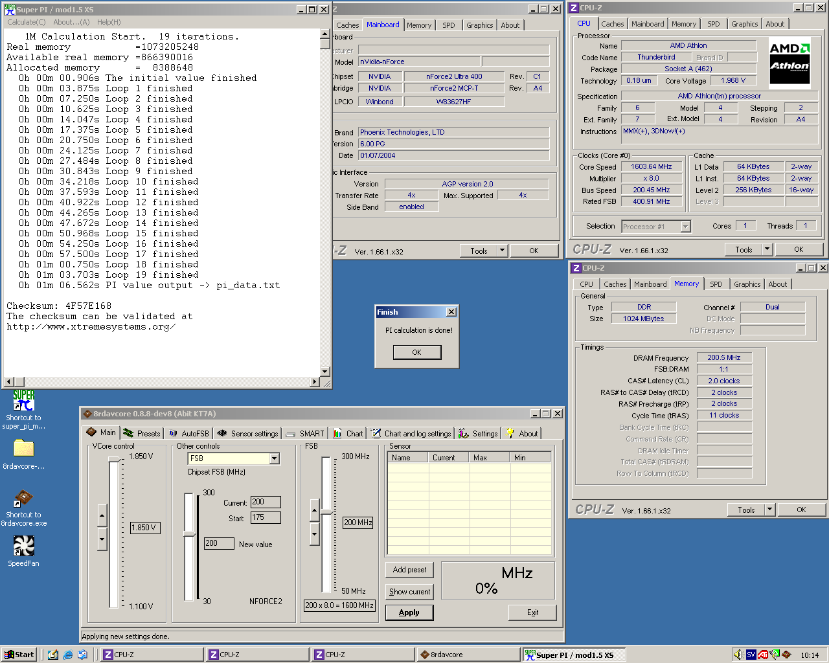Click the Name column header in Sensor table
Screen dimensions: 829x663
pyautogui.click(x=408, y=458)
